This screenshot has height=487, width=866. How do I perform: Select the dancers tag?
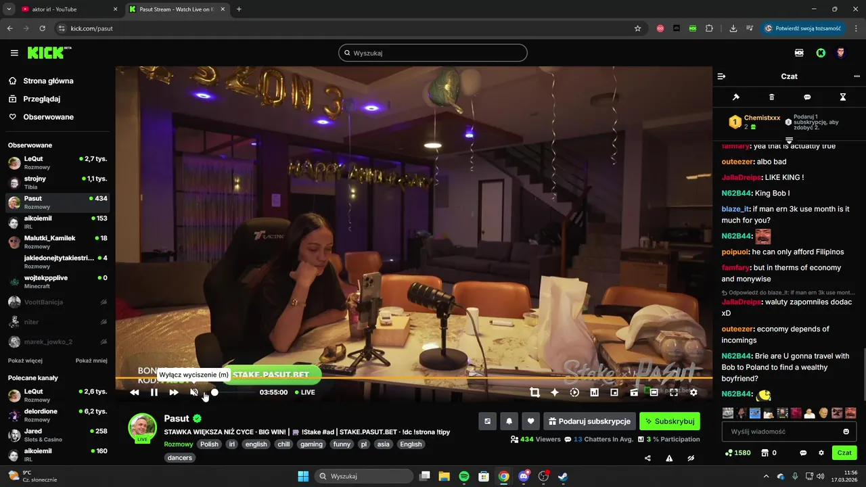click(x=180, y=458)
